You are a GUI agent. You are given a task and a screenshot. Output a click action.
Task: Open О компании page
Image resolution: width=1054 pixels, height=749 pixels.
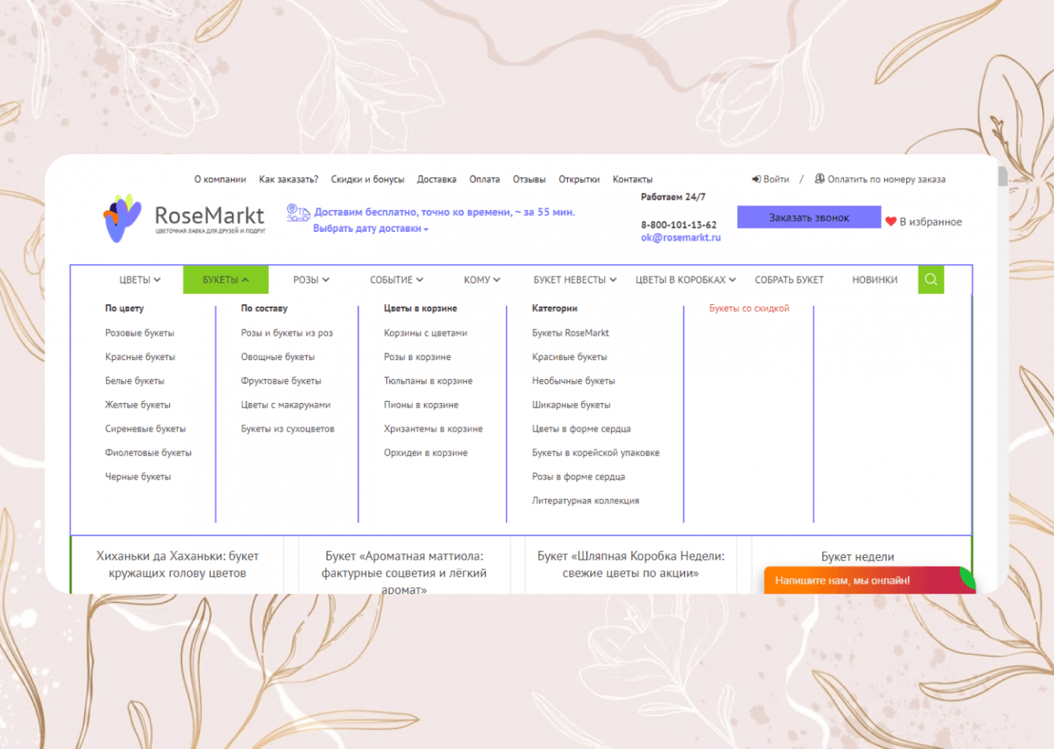[220, 179]
